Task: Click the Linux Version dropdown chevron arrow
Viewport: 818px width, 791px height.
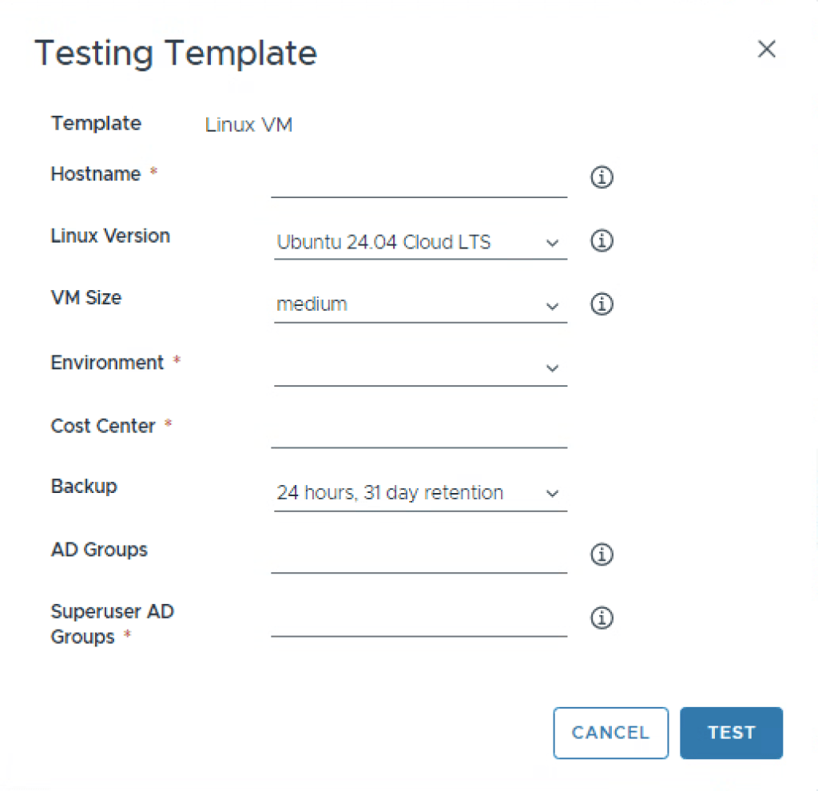Action: click(552, 243)
